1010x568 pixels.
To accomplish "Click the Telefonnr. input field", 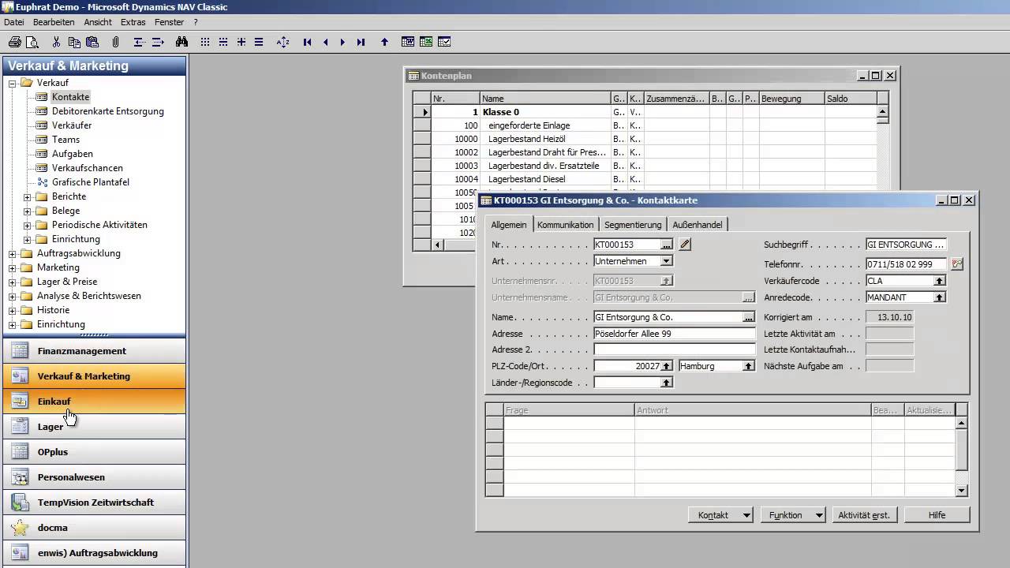I will [x=907, y=264].
